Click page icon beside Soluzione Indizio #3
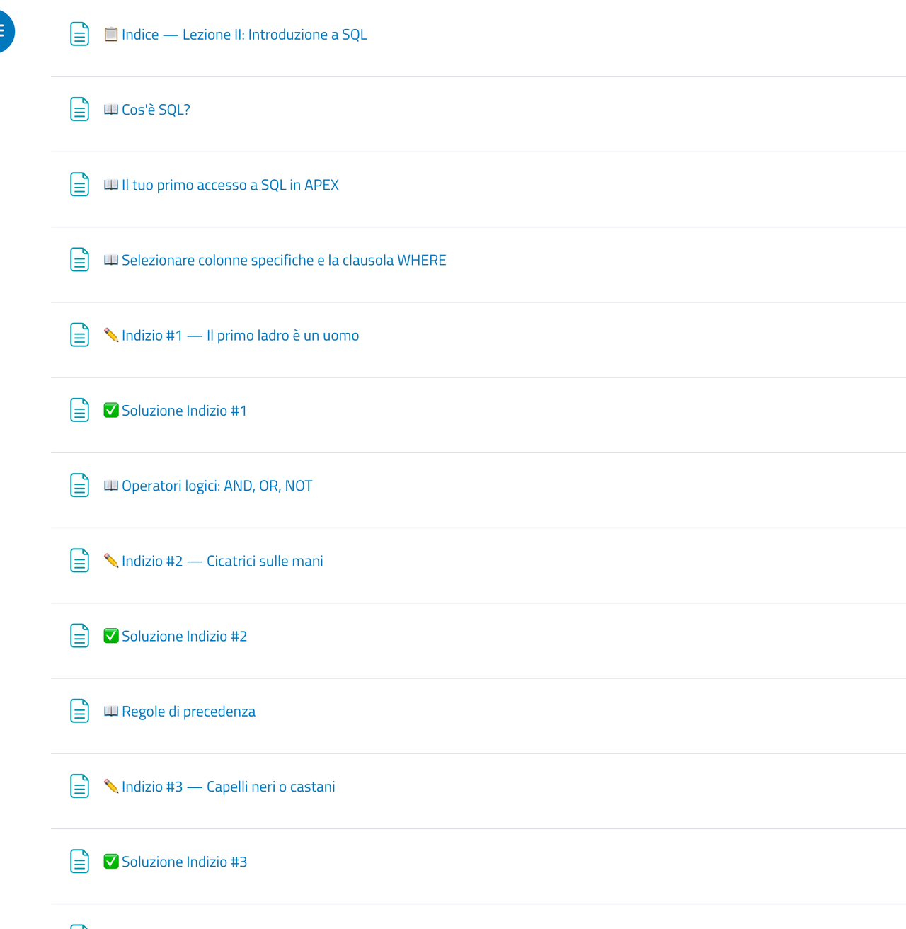The height and width of the screenshot is (929, 906). (80, 862)
